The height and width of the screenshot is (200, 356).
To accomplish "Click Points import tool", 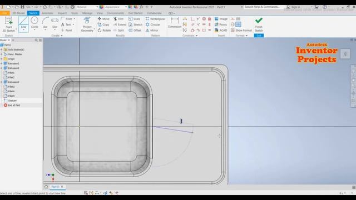I will (221, 24).
